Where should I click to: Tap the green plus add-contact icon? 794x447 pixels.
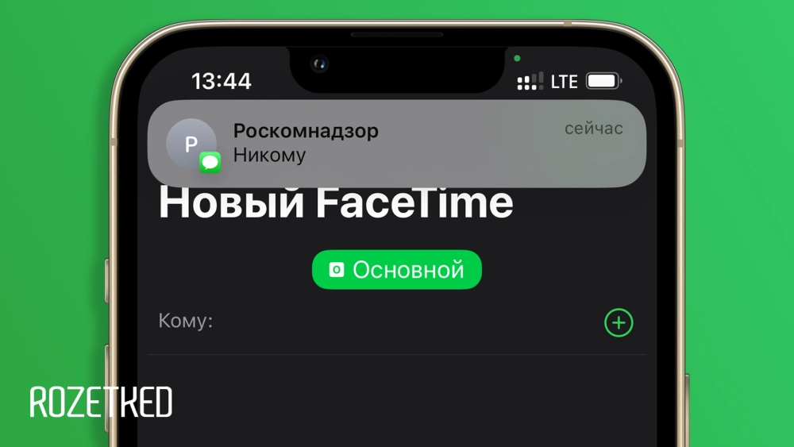coord(619,322)
